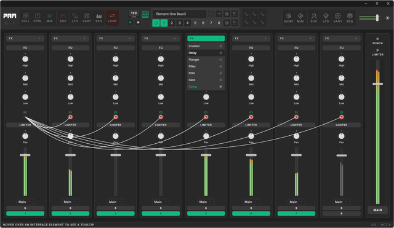Click the 1/4 quantize icon

pos(145,14)
